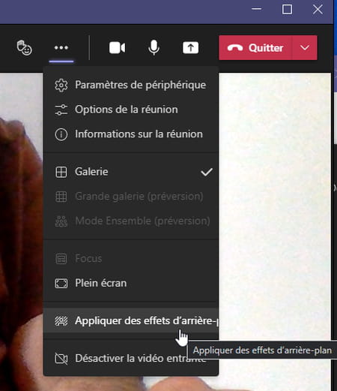
Task: Close the Teams meeting window
Action: pos(318,9)
